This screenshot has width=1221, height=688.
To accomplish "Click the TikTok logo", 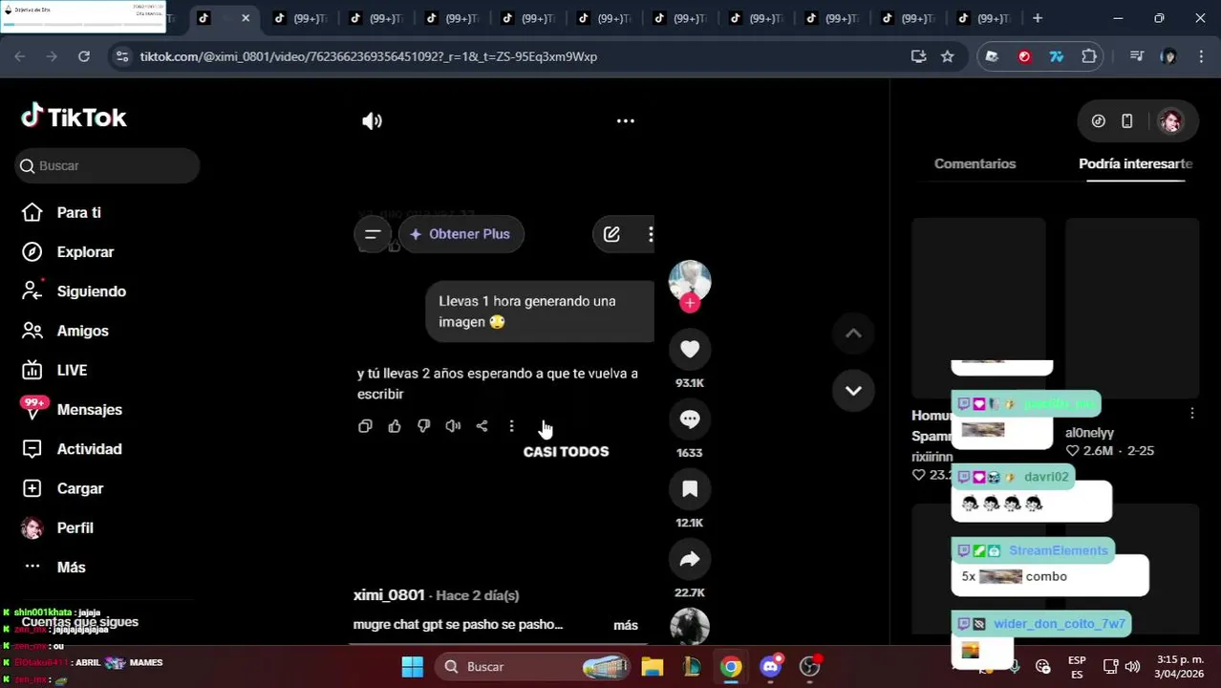I will (x=74, y=117).
